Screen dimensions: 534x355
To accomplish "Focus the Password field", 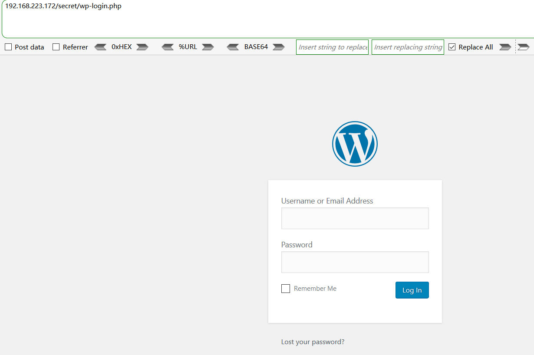I will (355, 262).
